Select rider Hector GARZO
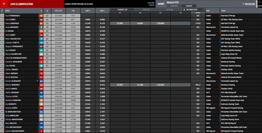Screen dimensions: 262x133 [11, 89]
